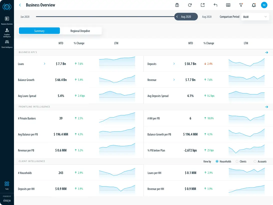The image size is (273, 205).
Task: Expand the Deposits row chevron
Action: tap(174, 64)
